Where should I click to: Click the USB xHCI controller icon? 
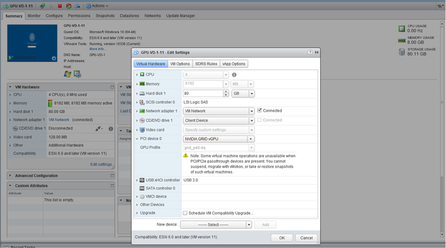(x=142, y=180)
